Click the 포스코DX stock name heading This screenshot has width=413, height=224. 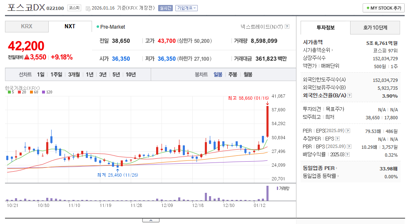pyautogui.click(x=26, y=7)
